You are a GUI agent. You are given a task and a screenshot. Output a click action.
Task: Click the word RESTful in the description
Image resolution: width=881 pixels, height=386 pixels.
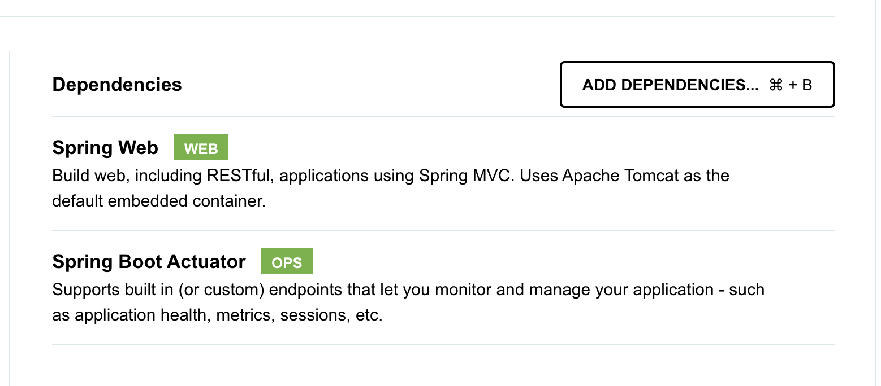[240, 176]
